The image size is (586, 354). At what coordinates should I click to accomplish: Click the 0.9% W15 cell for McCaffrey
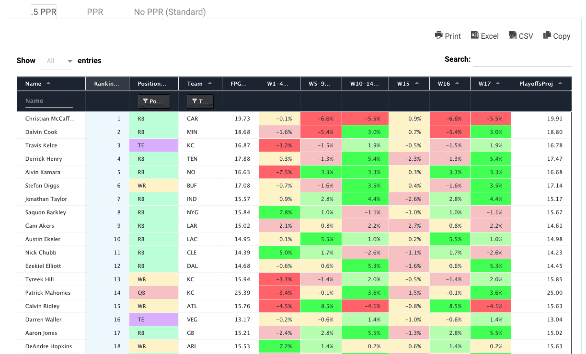pyautogui.click(x=409, y=119)
